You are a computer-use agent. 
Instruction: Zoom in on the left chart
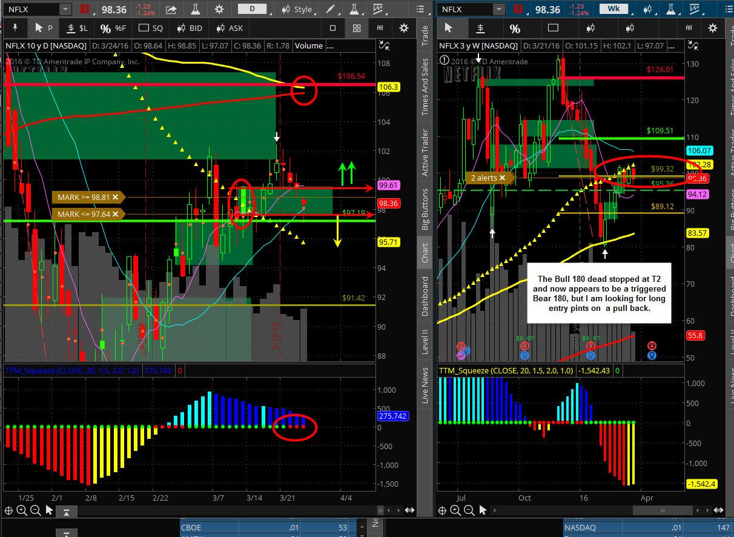pos(22,510)
